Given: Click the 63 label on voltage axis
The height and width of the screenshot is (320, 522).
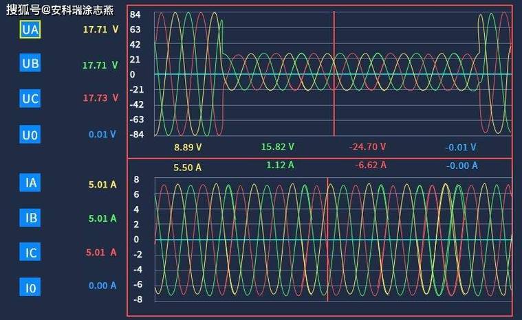Looking at the screenshot, I should 135,30.
